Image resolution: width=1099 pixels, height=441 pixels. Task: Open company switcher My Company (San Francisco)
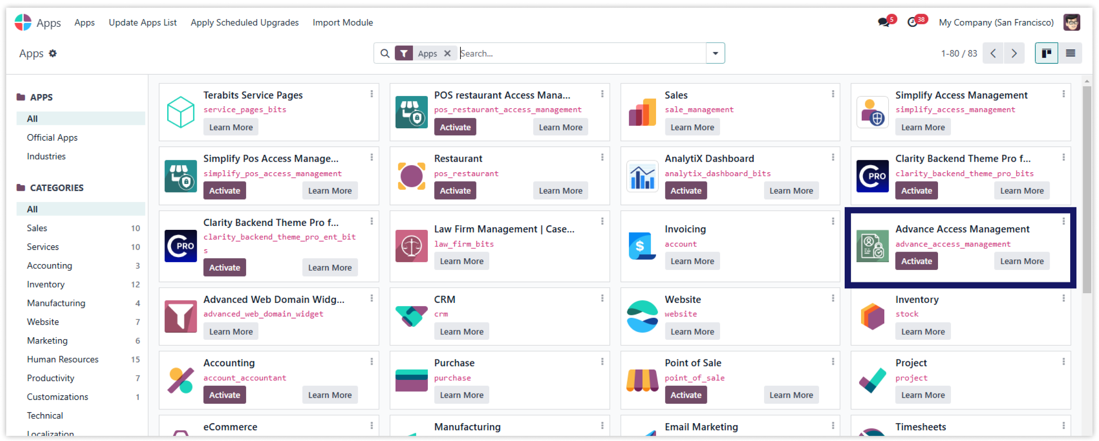(996, 22)
